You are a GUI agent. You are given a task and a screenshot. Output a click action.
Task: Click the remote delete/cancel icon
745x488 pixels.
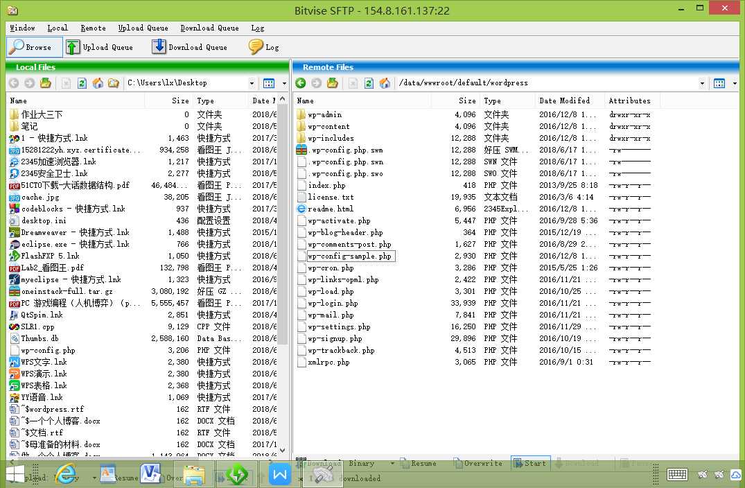tap(353, 83)
